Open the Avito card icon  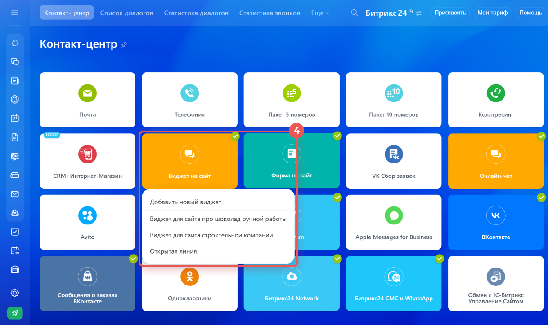87,215
